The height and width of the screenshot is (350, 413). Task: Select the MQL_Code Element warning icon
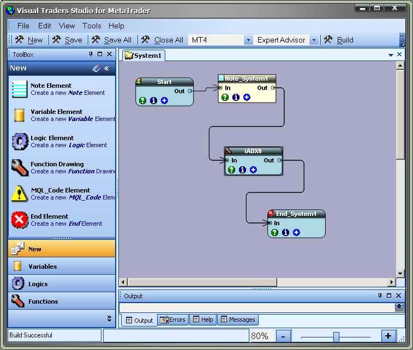pyautogui.click(x=19, y=194)
